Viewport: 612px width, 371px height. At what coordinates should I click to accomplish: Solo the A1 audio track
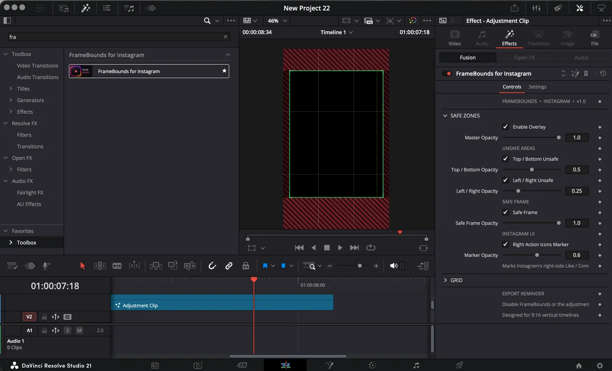67,330
